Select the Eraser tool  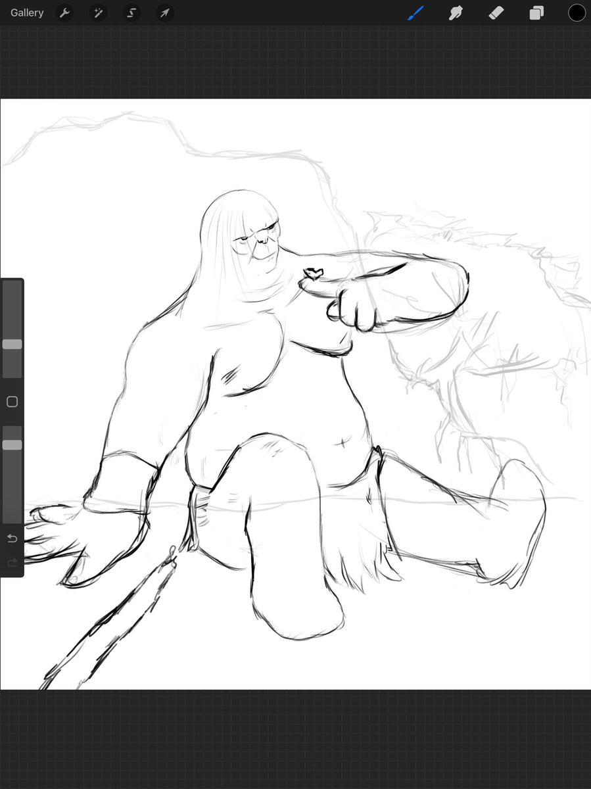496,12
